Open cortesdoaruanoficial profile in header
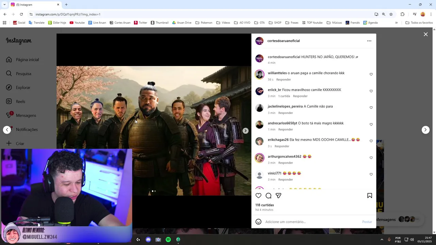Screen dimensions: 436x245 tap(283, 41)
